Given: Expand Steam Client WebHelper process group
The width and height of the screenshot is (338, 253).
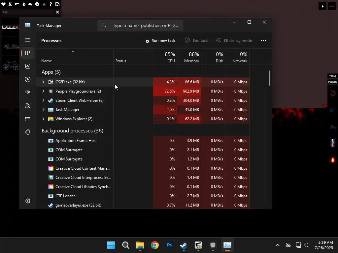Looking at the screenshot, I should pyautogui.click(x=43, y=100).
